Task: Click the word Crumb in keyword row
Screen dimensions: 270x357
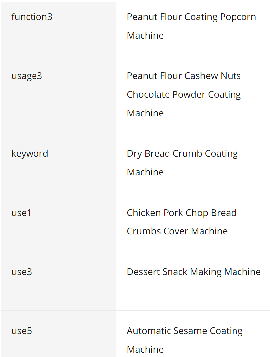Action: [x=187, y=154]
